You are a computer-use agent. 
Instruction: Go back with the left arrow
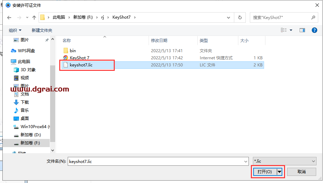(9, 18)
